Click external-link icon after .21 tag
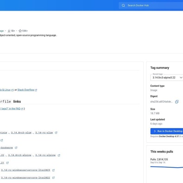 [7, 163]
